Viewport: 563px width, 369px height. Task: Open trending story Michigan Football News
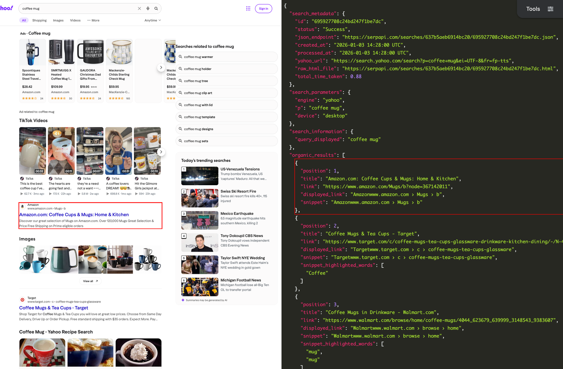click(x=241, y=280)
